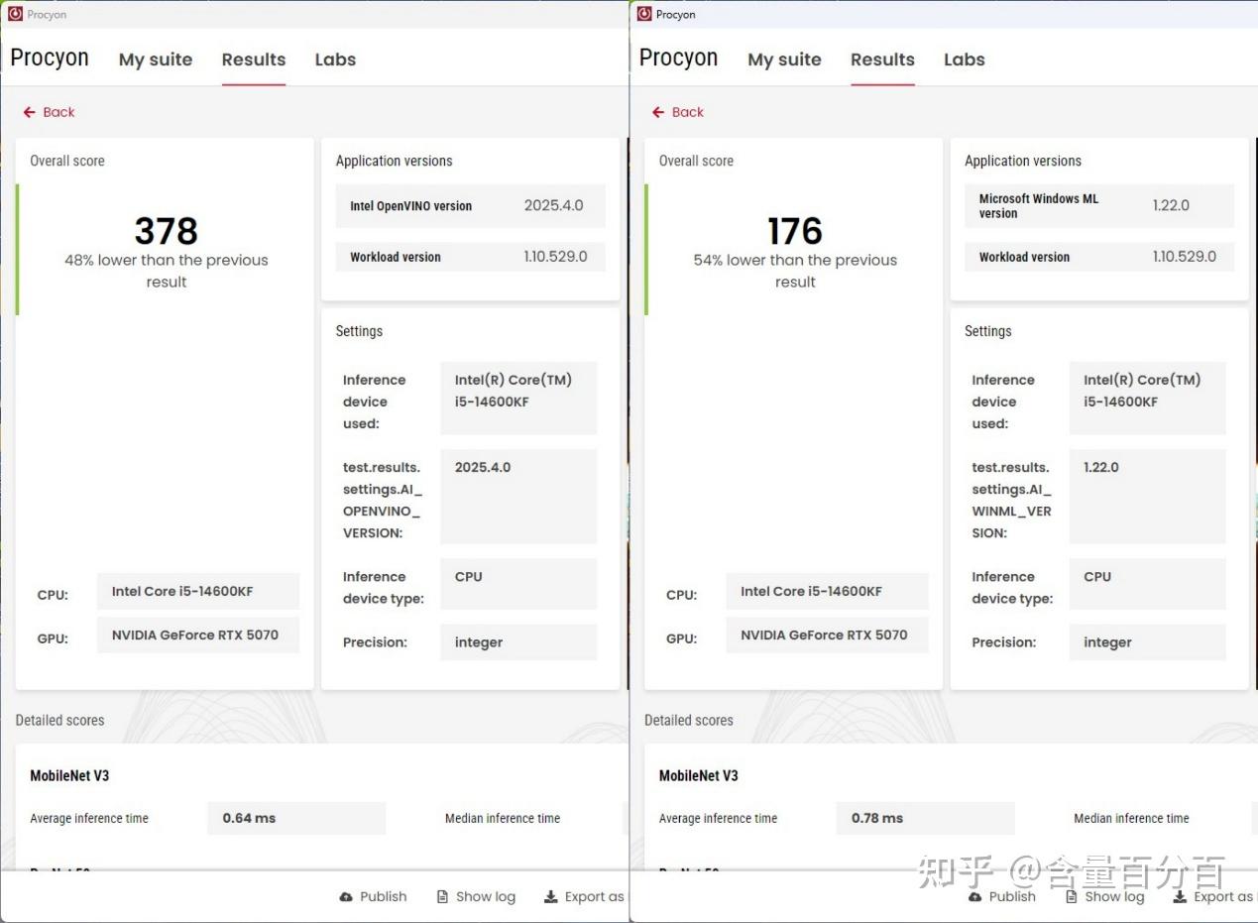Click Export as button in left window
The height and width of the screenshot is (923, 1258).
585,896
